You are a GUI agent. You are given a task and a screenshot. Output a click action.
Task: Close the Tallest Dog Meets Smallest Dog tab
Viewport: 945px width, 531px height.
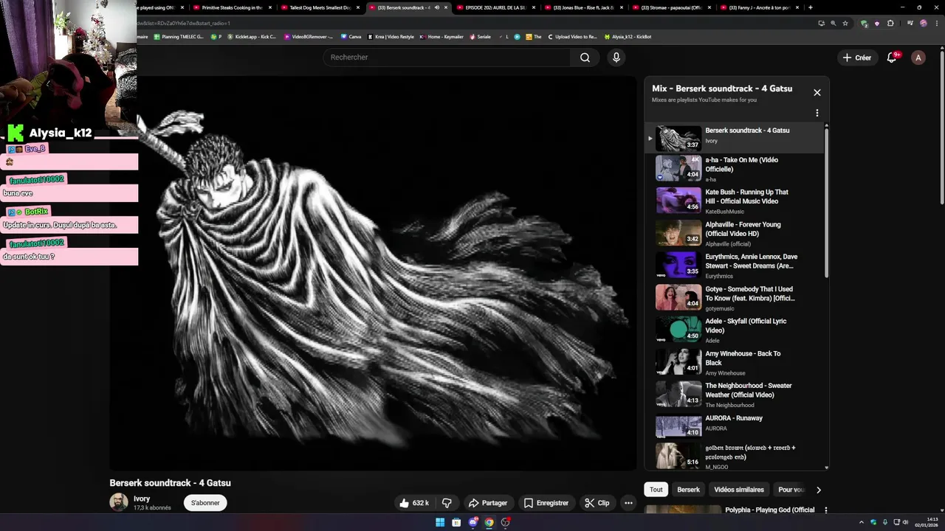(x=358, y=7)
